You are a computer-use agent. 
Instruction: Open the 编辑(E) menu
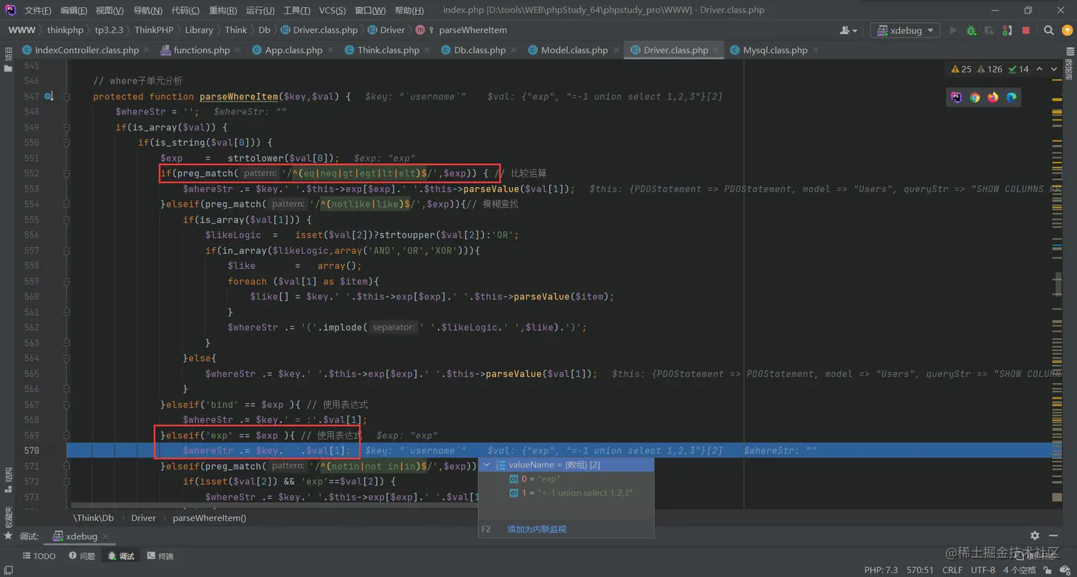[74, 11]
